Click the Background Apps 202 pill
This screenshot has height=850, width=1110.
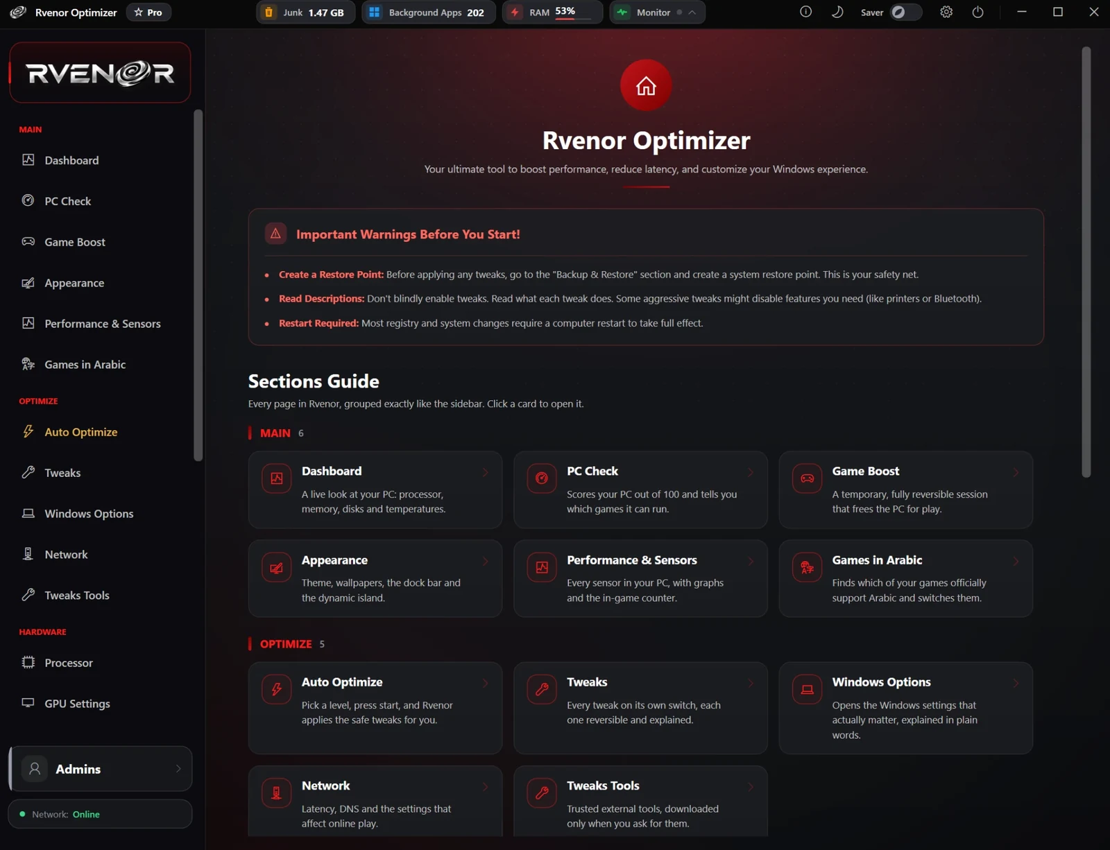pos(429,12)
